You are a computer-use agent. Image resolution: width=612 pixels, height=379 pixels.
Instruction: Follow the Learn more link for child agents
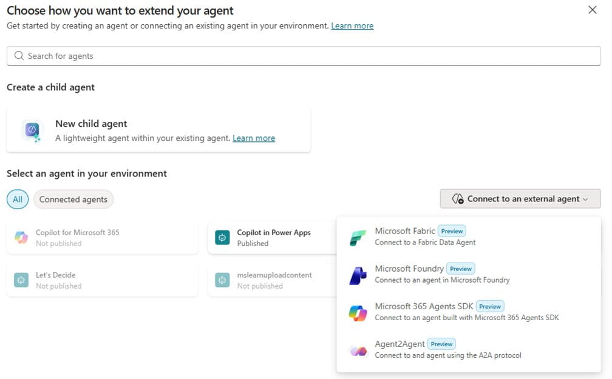254,138
